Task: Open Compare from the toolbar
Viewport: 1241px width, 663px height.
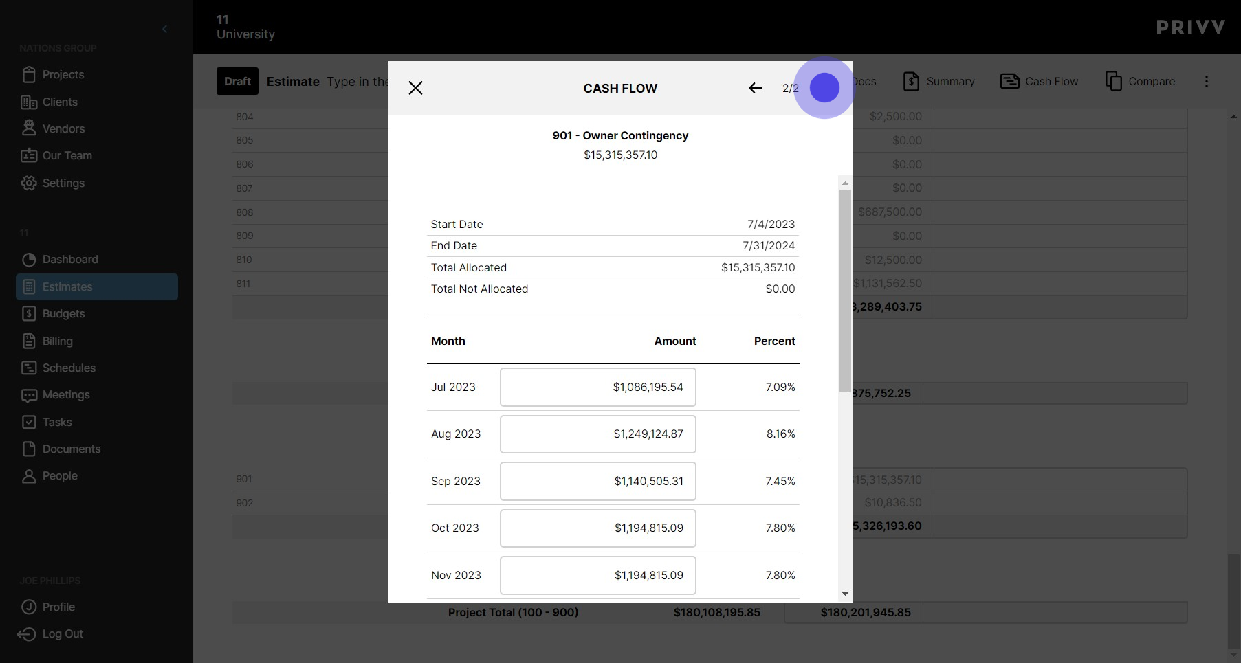Action: pos(1140,81)
